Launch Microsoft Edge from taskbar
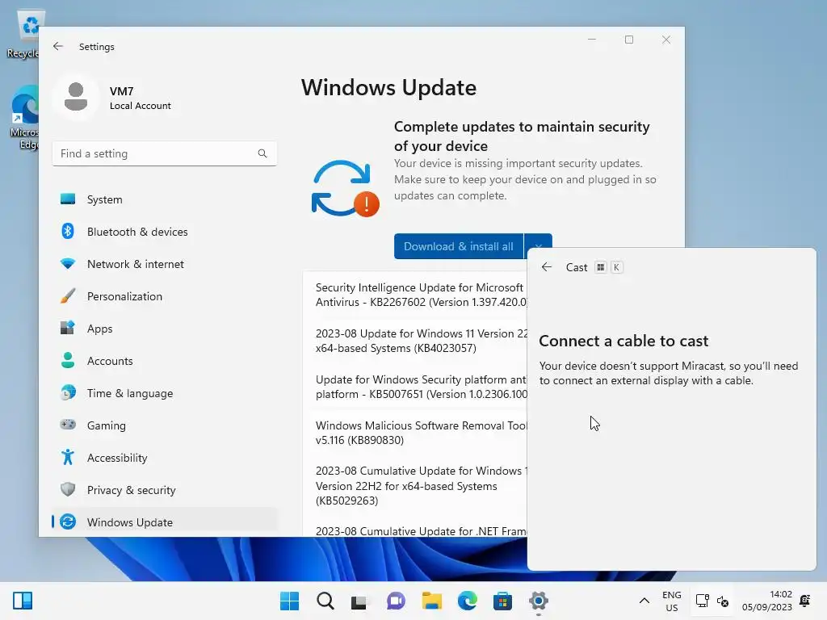This screenshot has width=827, height=620. [468, 601]
